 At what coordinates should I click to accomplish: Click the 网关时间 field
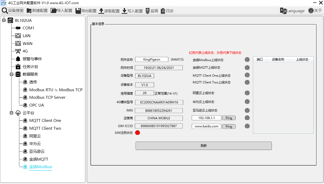159,68
